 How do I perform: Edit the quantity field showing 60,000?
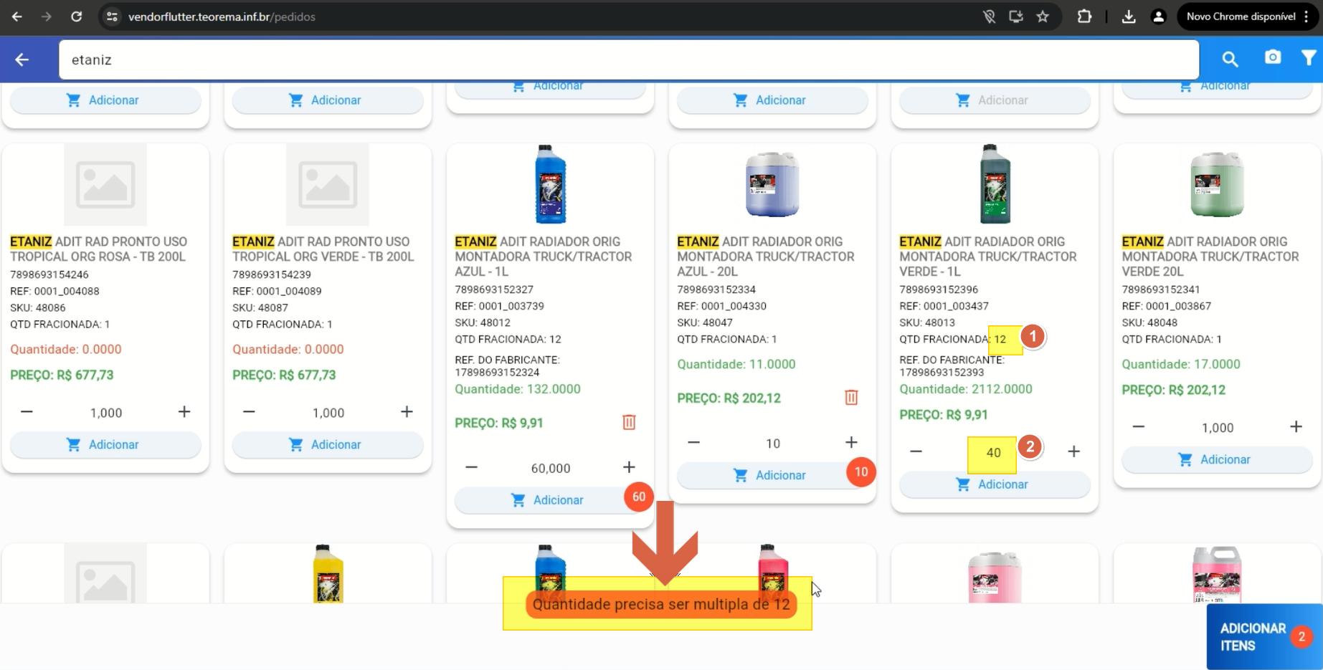[x=551, y=468]
